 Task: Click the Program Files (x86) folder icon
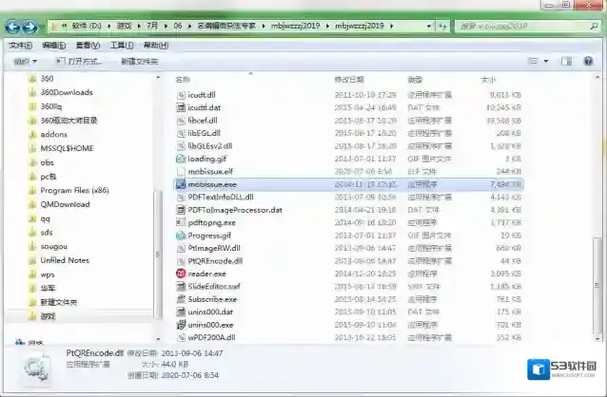33,190
